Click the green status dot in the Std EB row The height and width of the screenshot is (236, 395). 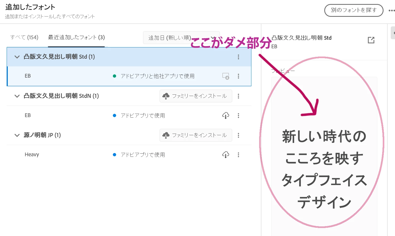click(114, 76)
